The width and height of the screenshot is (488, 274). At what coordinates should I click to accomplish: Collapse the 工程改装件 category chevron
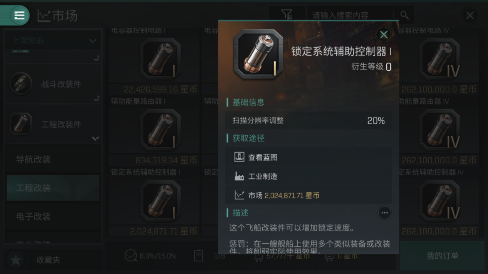coord(95,138)
